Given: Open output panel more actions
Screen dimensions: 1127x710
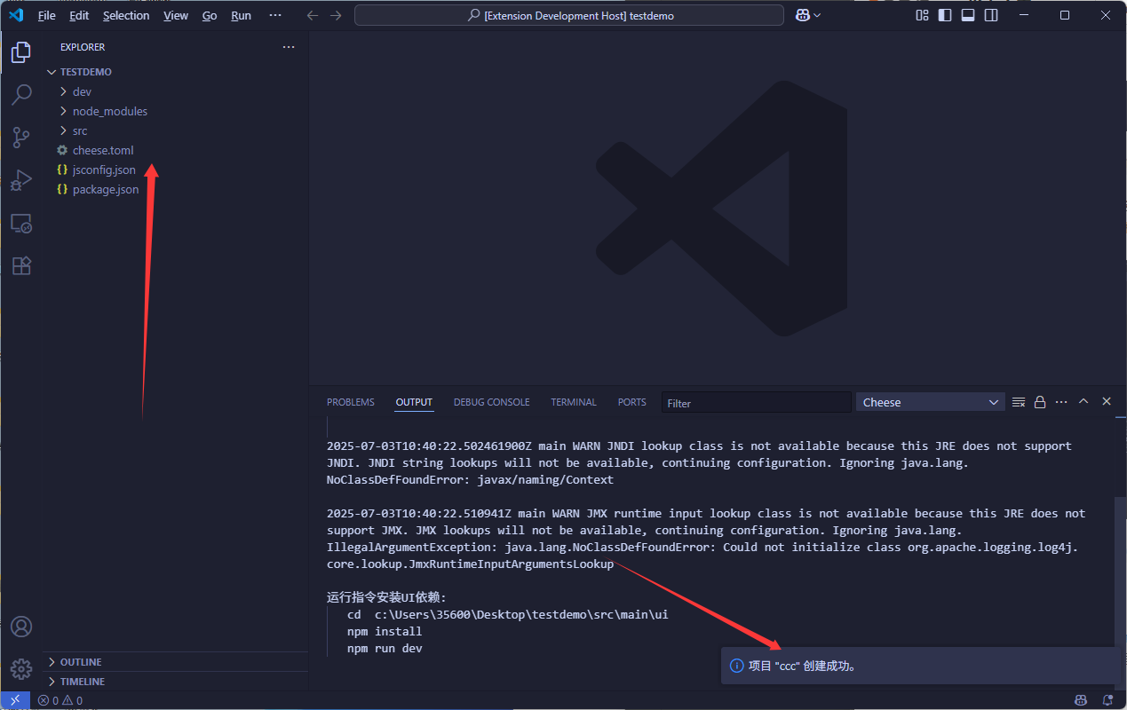Looking at the screenshot, I should pos(1061,402).
